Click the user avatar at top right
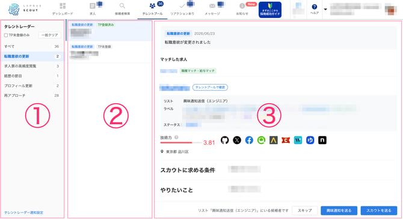The image size is (403, 219). [390, 10]
